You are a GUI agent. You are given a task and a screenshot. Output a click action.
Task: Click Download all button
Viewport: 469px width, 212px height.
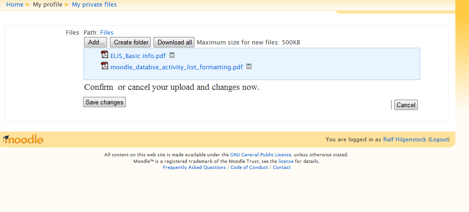(174, 42)
